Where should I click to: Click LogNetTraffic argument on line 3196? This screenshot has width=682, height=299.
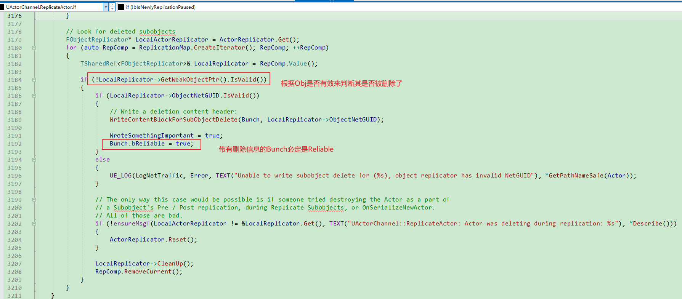(x=159, y=176)
